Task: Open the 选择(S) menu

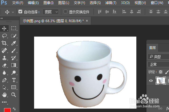Action: click(95, 3)
